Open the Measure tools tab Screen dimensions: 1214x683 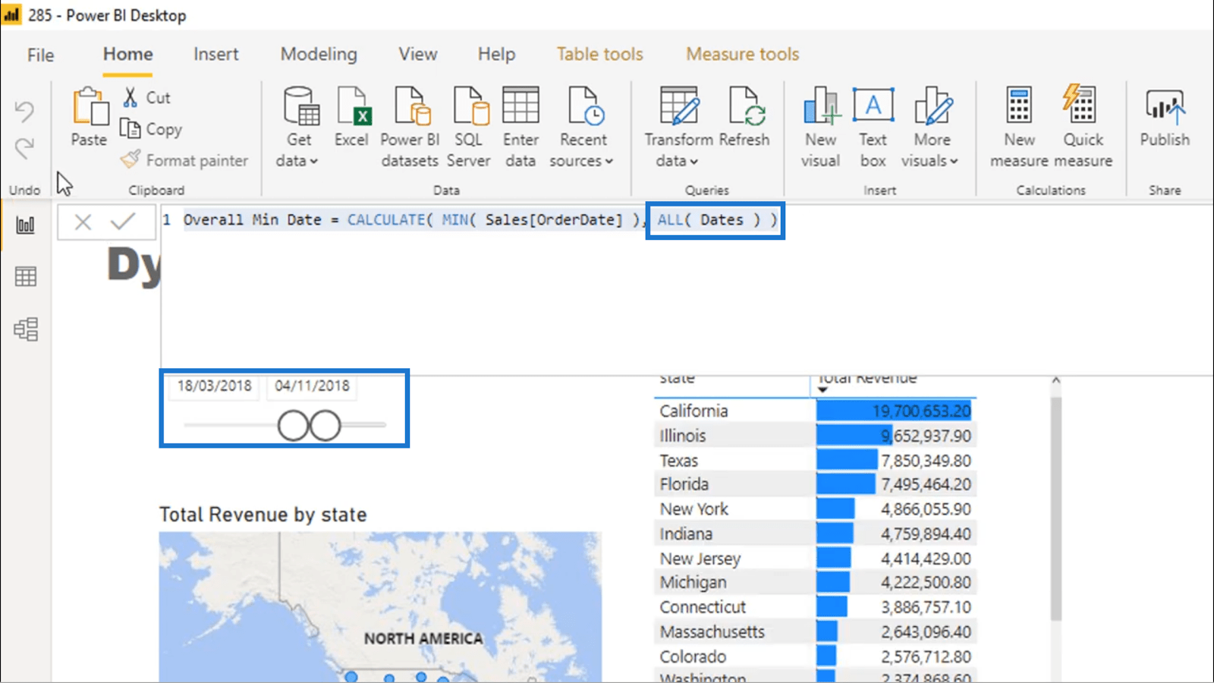[743, 55]
